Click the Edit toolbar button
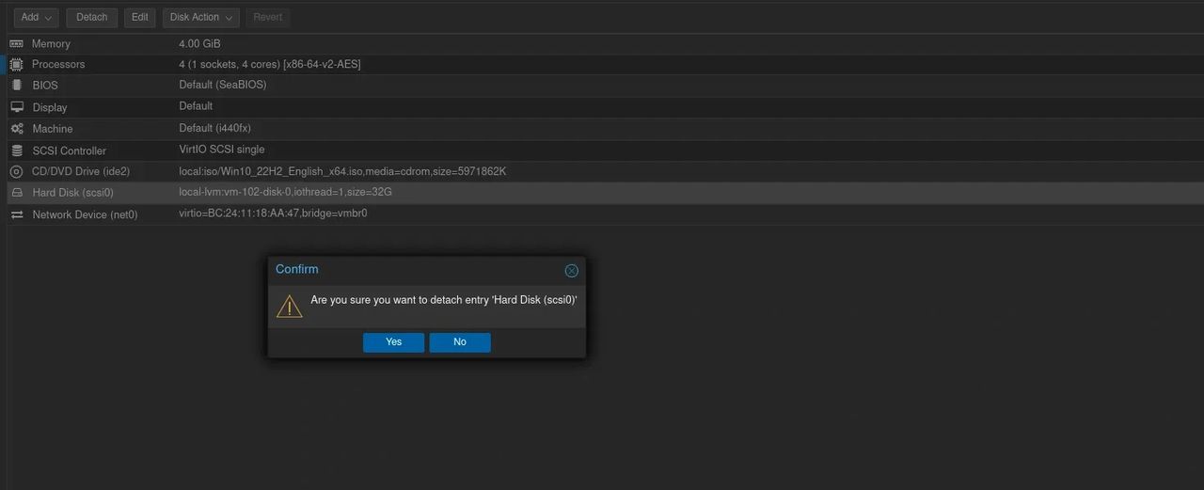 pyautogui.click(x=139, y=18)
